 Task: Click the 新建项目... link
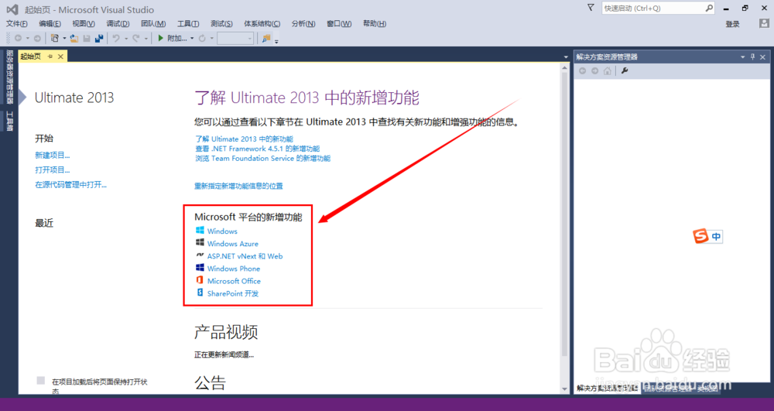[53, 155]
